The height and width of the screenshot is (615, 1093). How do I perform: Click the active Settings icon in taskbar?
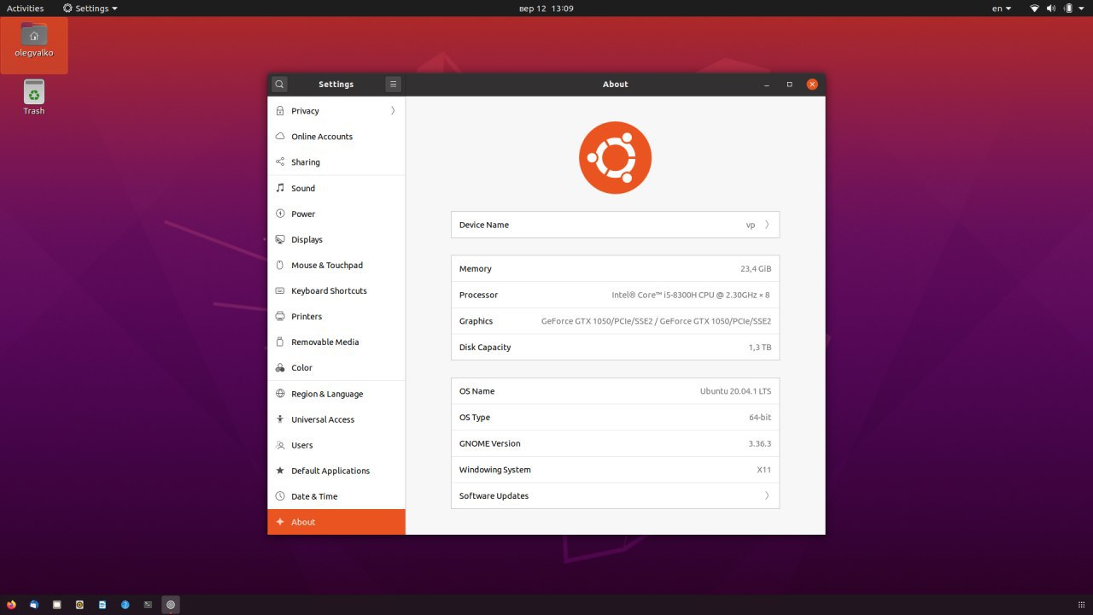coord(171,605)
